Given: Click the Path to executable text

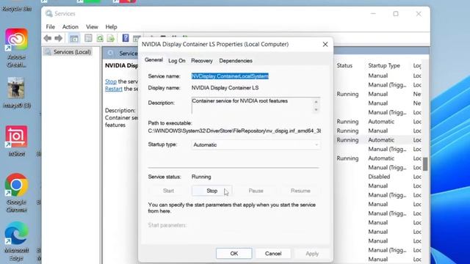Looking at the screenshot, I should pyautogui.click(x=234, y=131).
